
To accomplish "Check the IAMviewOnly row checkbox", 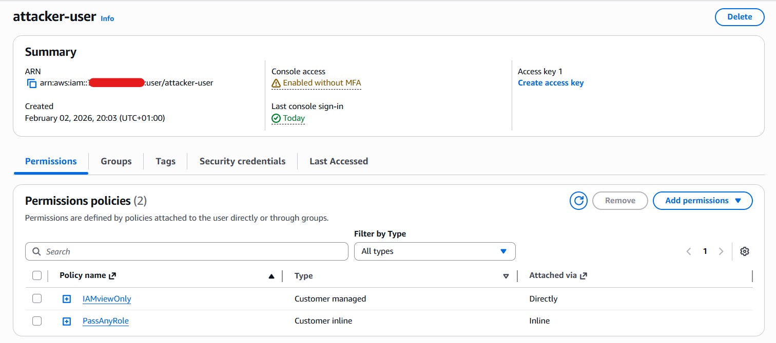I will [x=36, y=298].
